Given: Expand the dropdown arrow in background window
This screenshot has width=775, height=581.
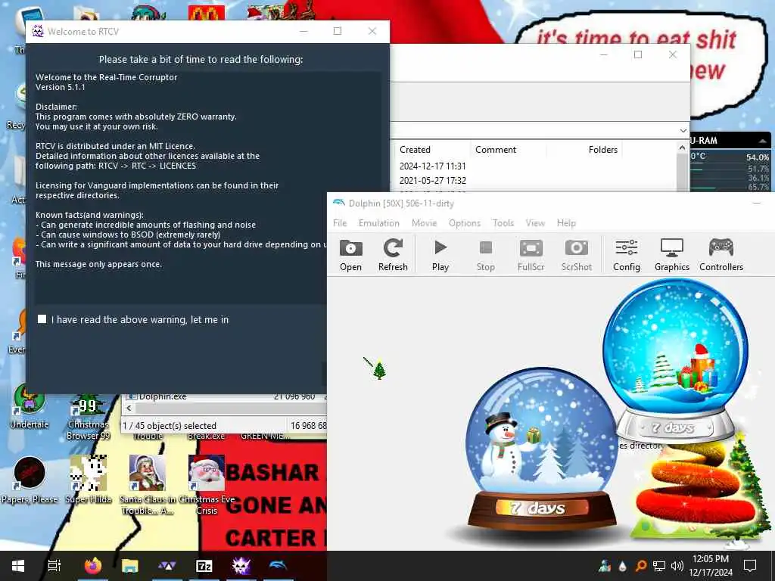Looking at the screenshot, I should click(x=683, y=130).
